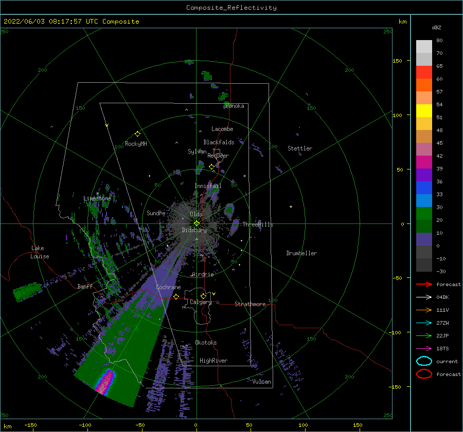This screenshot has height=432, width=463.
Task: Click the orange 111V arrow icon
Action: [424, 310]
